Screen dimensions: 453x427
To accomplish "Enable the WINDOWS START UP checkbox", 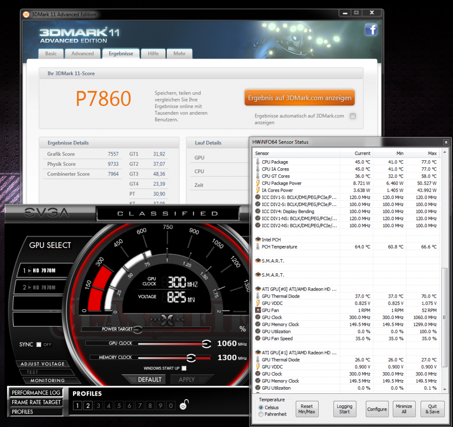I will [x=184, y=368].
